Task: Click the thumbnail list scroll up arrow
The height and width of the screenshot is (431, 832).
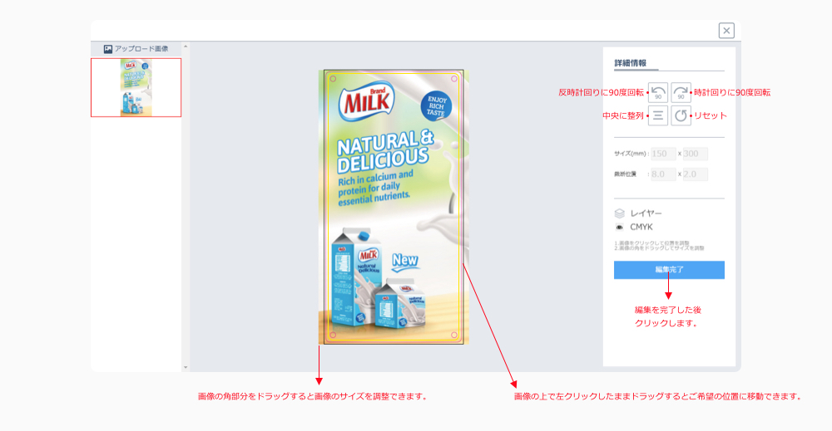Action: [x=186, y=47]
